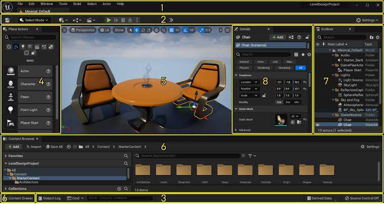The image size is (384, 204).
Task: Click the Add component button in Details
Action: pyautogui.click(x=278, y=37)
